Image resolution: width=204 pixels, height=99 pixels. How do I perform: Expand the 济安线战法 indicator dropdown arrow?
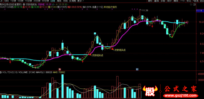(23, 4)
